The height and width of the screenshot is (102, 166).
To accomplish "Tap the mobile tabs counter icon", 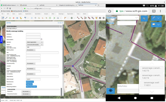I will pos(154,11).
